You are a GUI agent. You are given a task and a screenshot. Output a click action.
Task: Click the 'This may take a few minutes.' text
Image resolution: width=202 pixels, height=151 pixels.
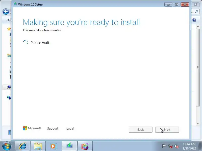point(42,30)
